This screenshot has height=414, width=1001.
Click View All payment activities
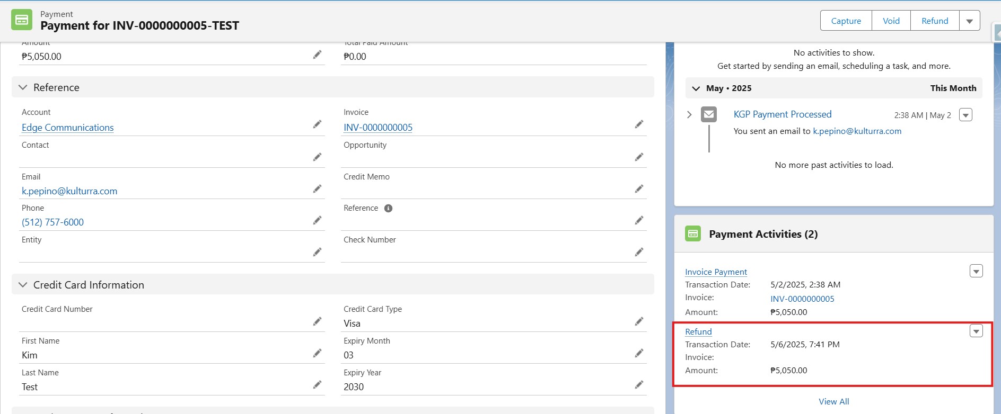click(833, 401)
